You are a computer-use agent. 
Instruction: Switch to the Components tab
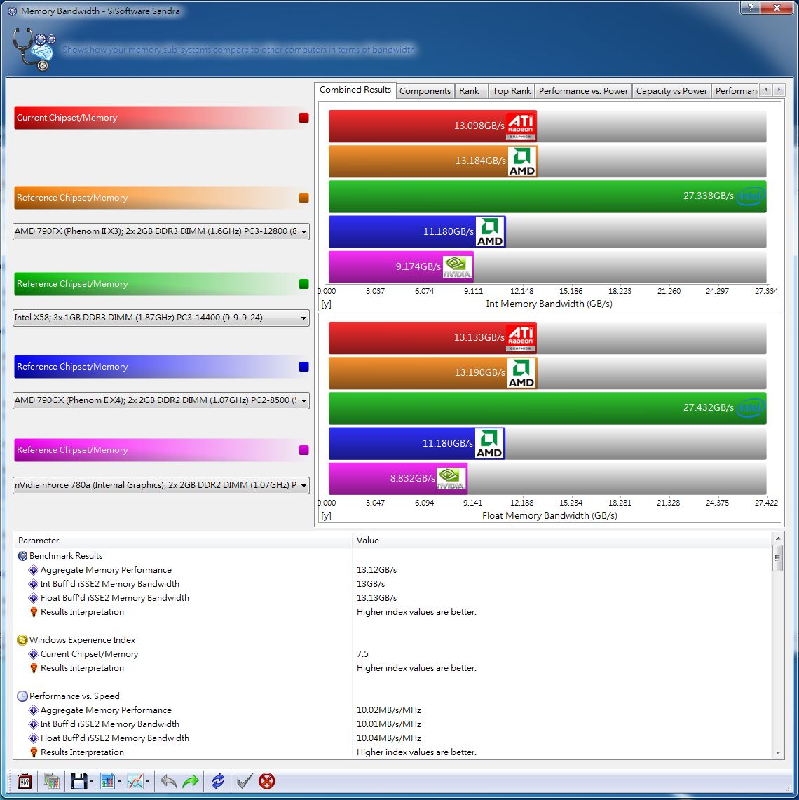coord(425,91)
